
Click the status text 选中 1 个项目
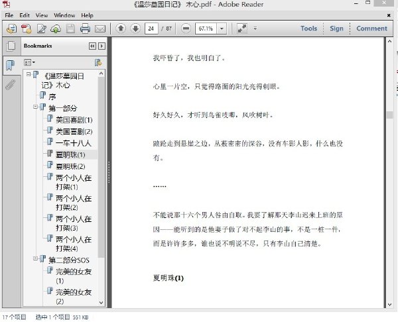[x=53, y=317]
